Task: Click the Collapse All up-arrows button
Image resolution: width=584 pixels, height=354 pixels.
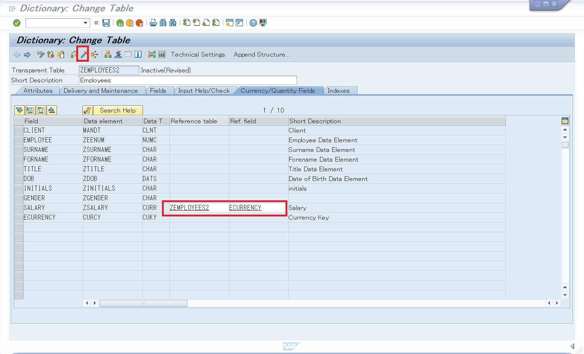Action: (x=52, y=110)
